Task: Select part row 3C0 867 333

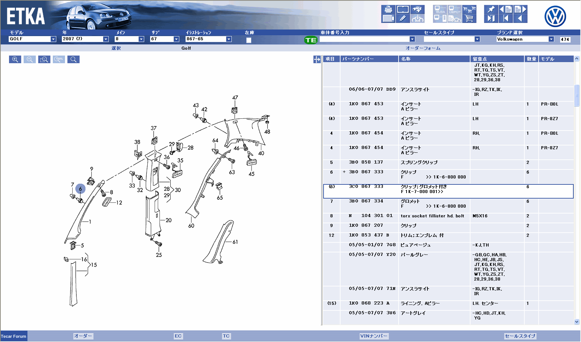Action: (448, 191)
